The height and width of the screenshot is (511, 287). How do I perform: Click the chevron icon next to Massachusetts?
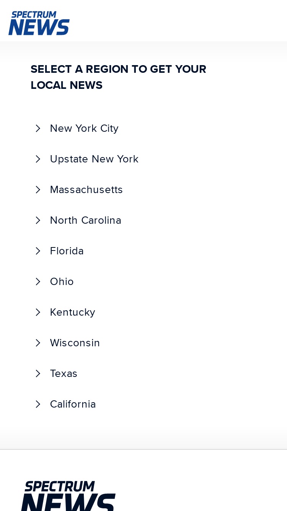pyautogui.click(x=38, y=190)
